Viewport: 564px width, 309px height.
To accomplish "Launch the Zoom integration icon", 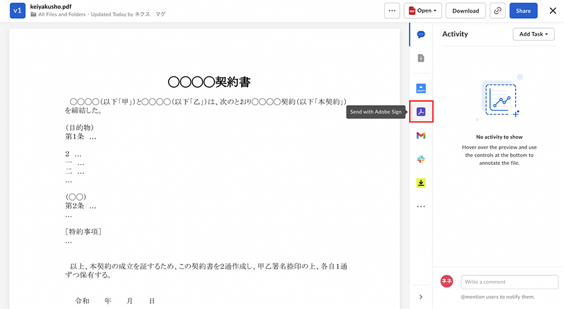I will 421,88.
